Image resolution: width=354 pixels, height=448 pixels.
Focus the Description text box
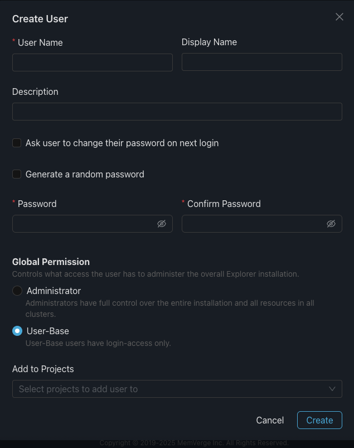click(177, 112)
